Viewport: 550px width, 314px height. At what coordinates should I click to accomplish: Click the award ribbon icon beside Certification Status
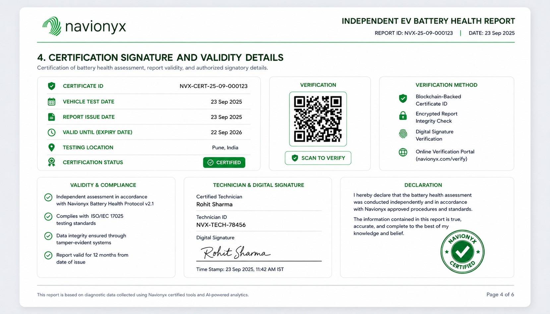tap(51, 162)
